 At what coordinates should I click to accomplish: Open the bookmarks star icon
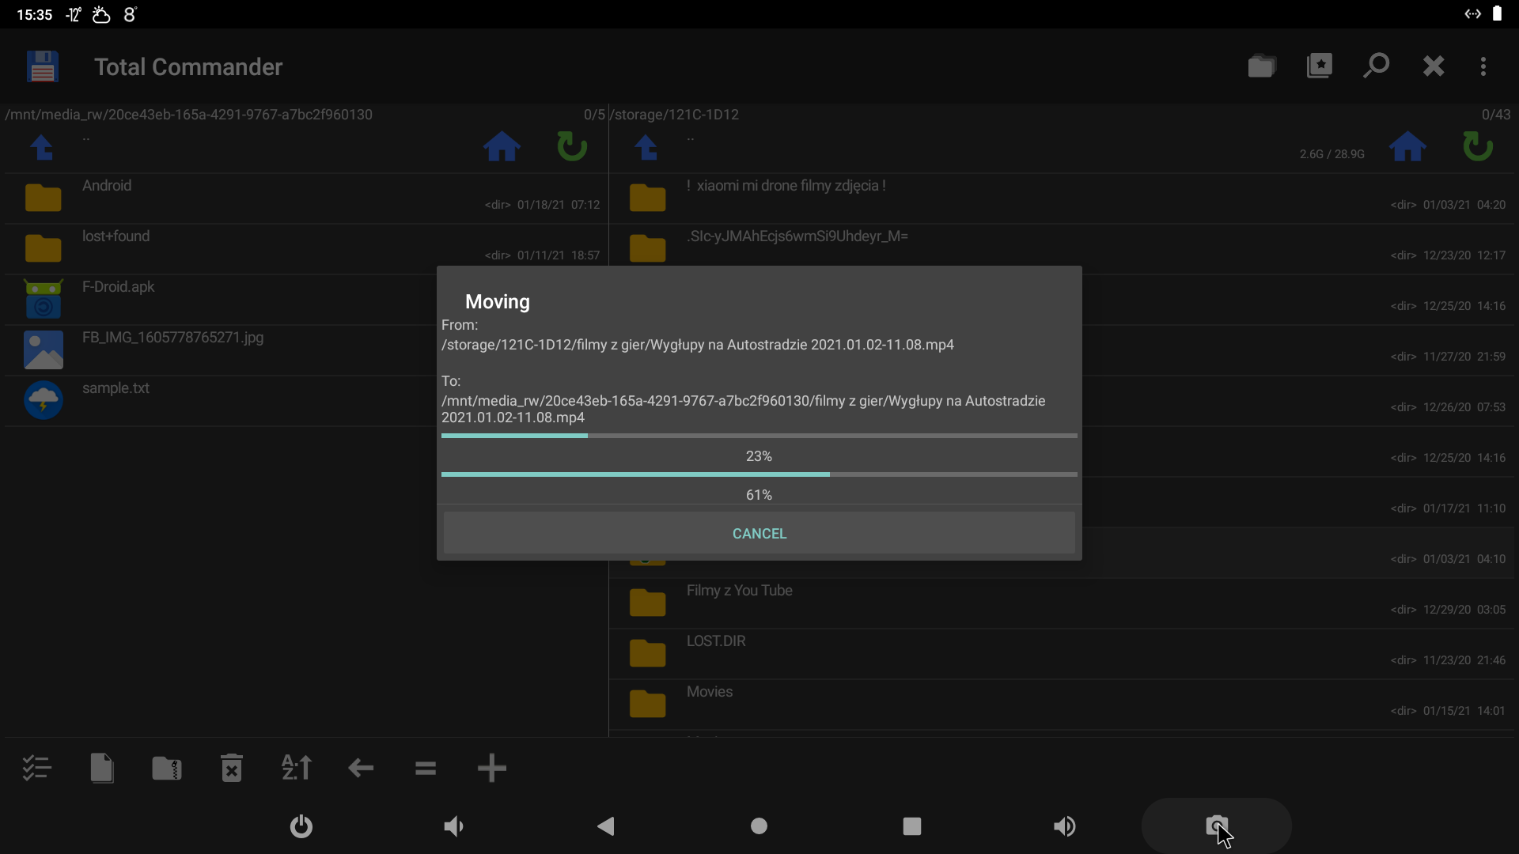(x=1320, y=66)
